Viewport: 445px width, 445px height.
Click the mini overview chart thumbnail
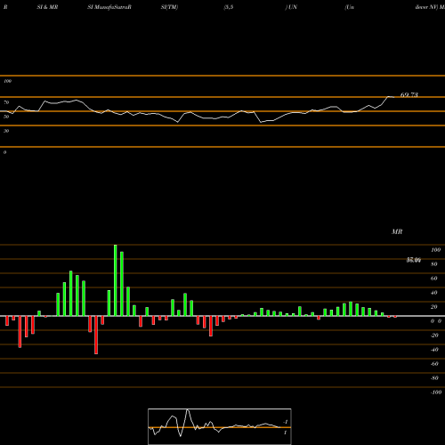pyautogui.click(x=220, y=426)
